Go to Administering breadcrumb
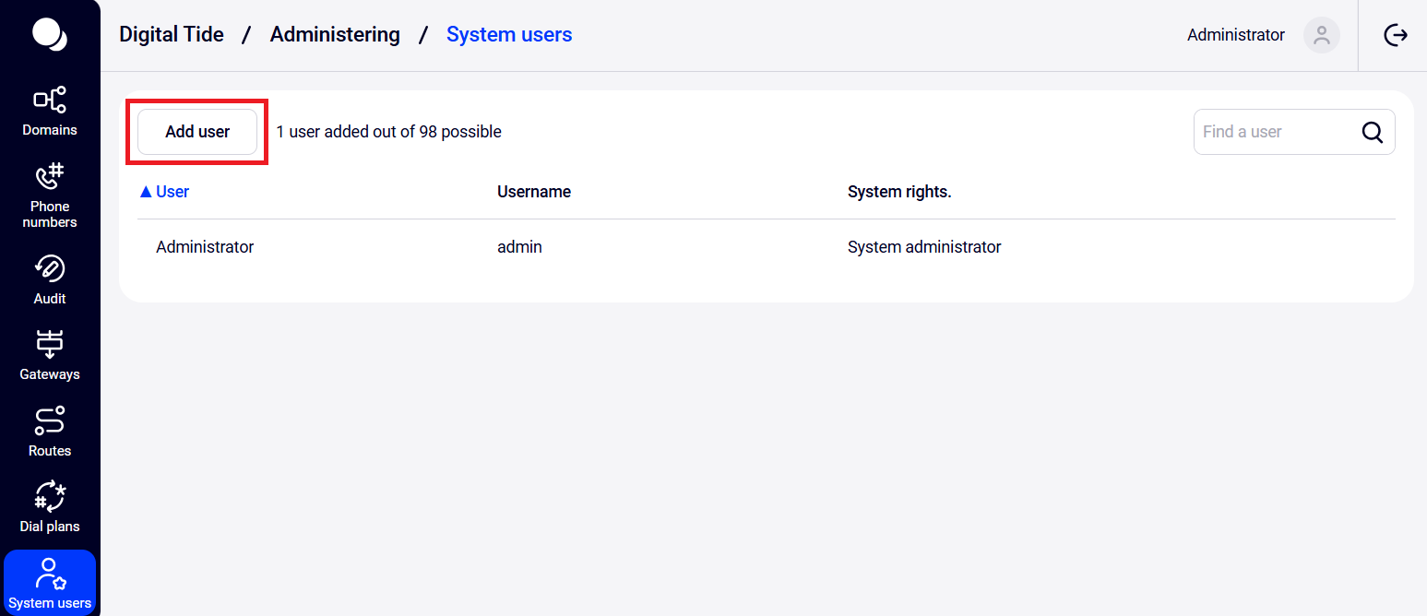1427x616 pixels. coord(335,35)
